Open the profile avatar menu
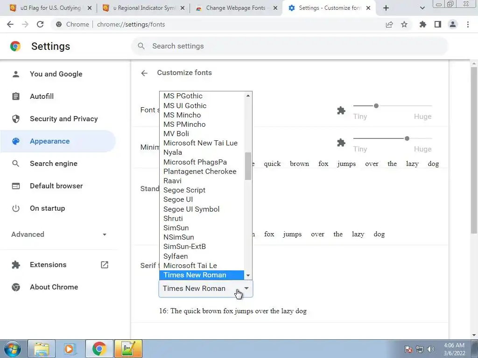The height and width of the screenshot is (358, 478). click(453, 24)
